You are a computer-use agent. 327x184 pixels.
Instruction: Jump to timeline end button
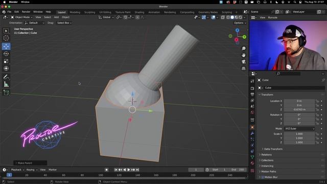click(x=137, y=170)
